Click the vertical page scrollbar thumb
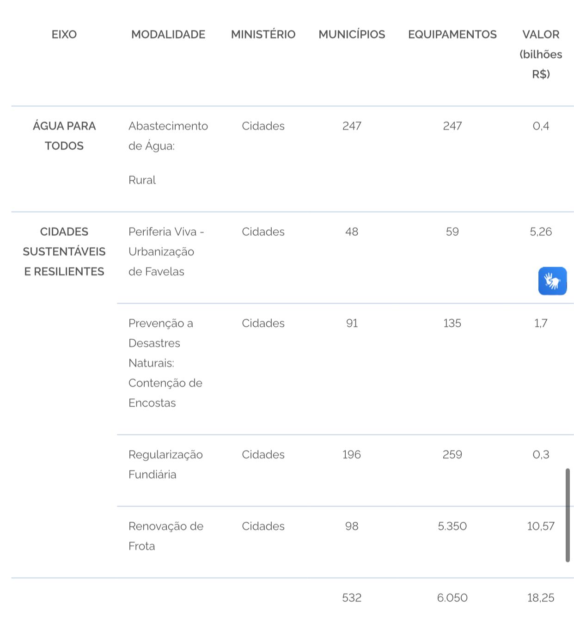The image size is (574, 641). pyautogui.click(x=568, y=515)
